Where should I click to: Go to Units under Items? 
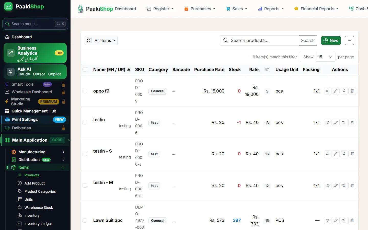tap(29, 199)
